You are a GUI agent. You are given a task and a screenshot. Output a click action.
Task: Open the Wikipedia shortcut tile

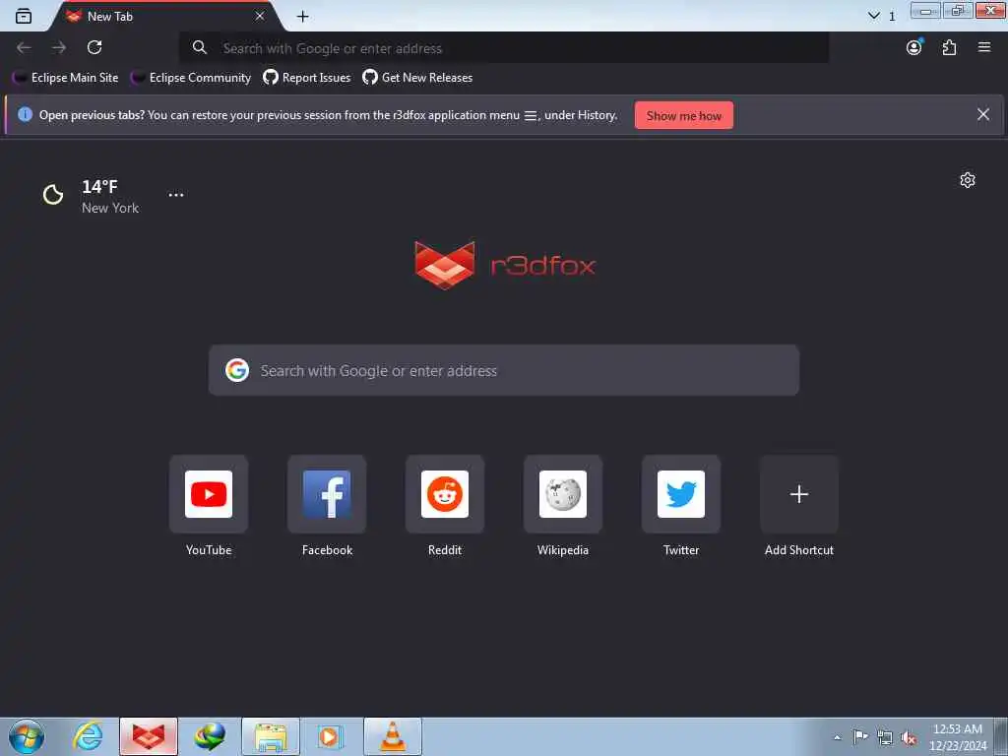(563, 494)
